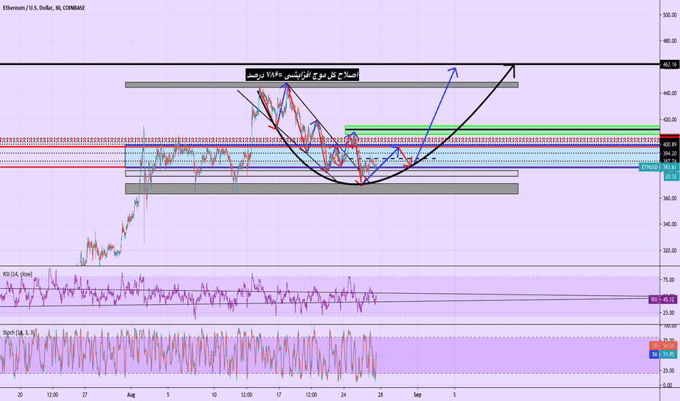Click the 440.00 price scale value
The width and height of the screenshot is (680, 401).
(670, 93)
